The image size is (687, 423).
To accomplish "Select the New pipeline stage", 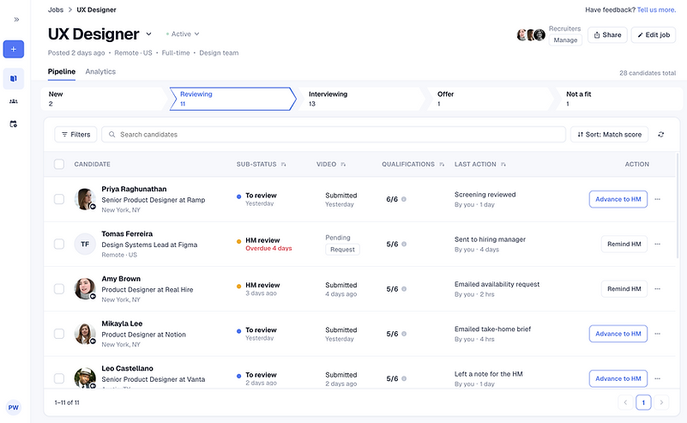I will (x=104, y=99).
